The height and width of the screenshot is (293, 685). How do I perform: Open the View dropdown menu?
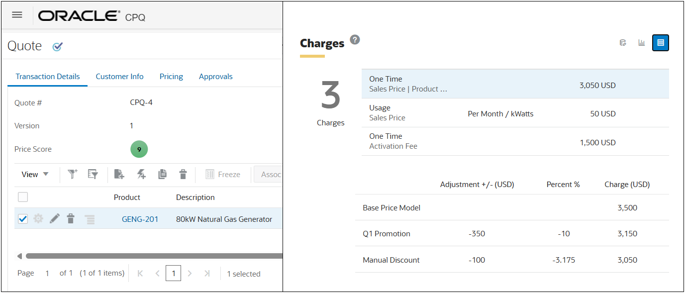pyautogui.click(x=35, y=175)
